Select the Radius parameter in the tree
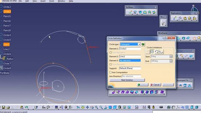 10,59
